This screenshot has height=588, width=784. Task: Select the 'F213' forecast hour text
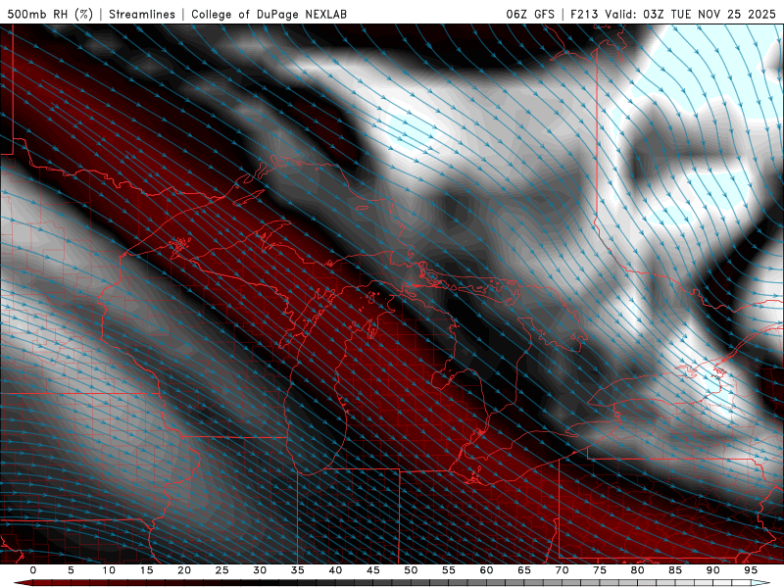(x=584, y=14)
